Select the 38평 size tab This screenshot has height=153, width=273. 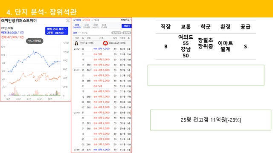point(96,26)
